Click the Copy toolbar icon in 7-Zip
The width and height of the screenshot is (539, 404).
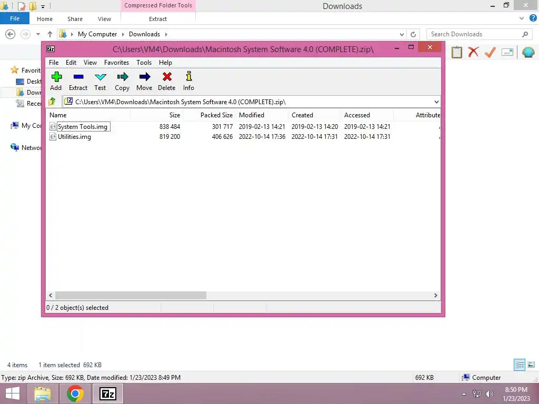click(122, 77)
